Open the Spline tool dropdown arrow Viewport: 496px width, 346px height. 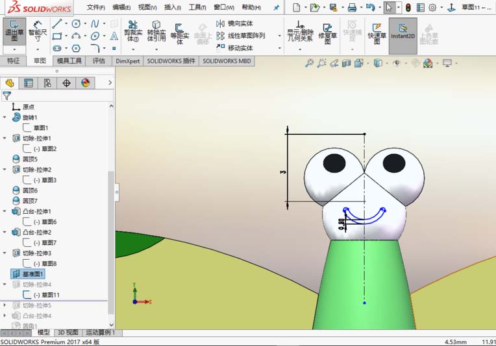[104, 23]
